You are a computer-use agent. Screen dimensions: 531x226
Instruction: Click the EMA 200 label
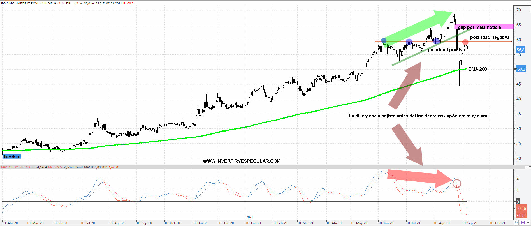click(x=477, y=69)
